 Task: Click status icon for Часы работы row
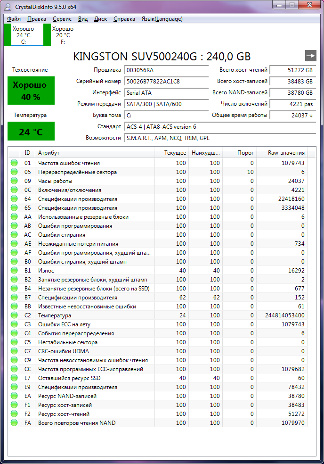pos(14,181)
